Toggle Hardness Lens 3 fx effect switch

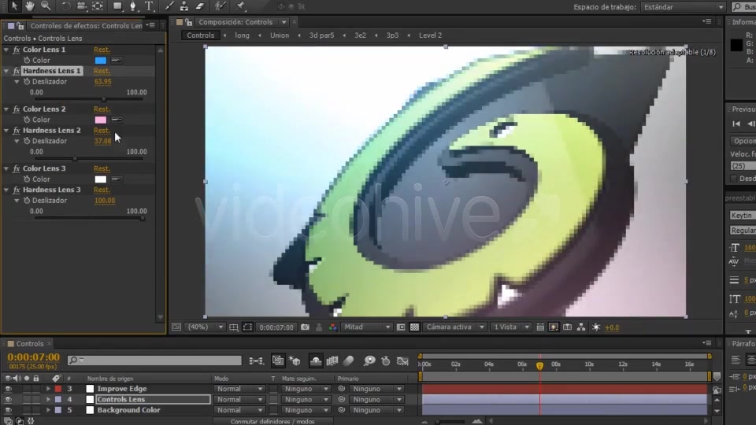(x=17, y=190)
